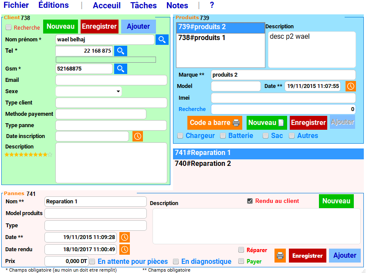The height and width of the screenshot is (273, 366).
Task: Click the Type client input field
Action: pos(112,103)
